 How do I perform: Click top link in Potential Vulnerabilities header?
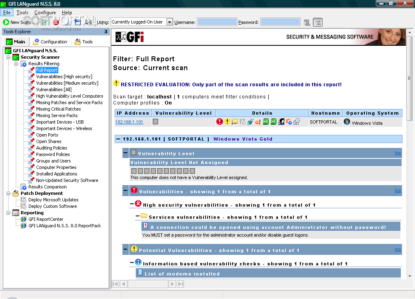pyautogui.click(x=398, y=249)
